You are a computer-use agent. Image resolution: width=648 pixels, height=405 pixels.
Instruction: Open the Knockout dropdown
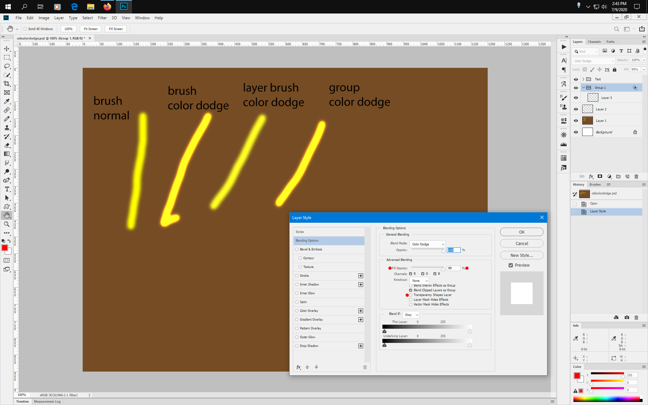pyautogui.click(x=420, y=280)
